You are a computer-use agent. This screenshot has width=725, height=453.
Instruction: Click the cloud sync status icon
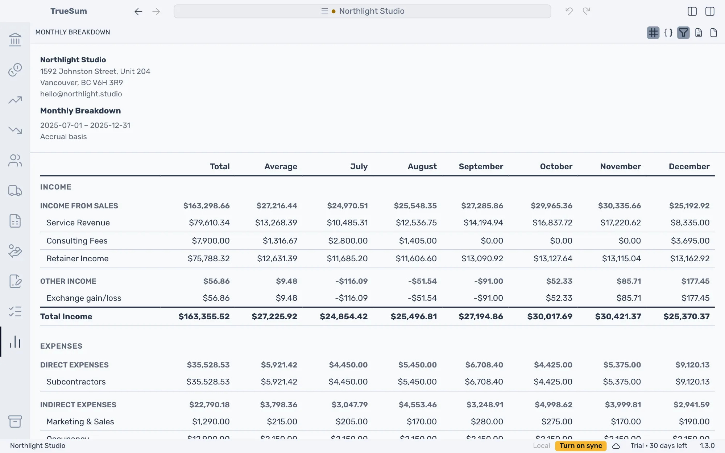616,446
